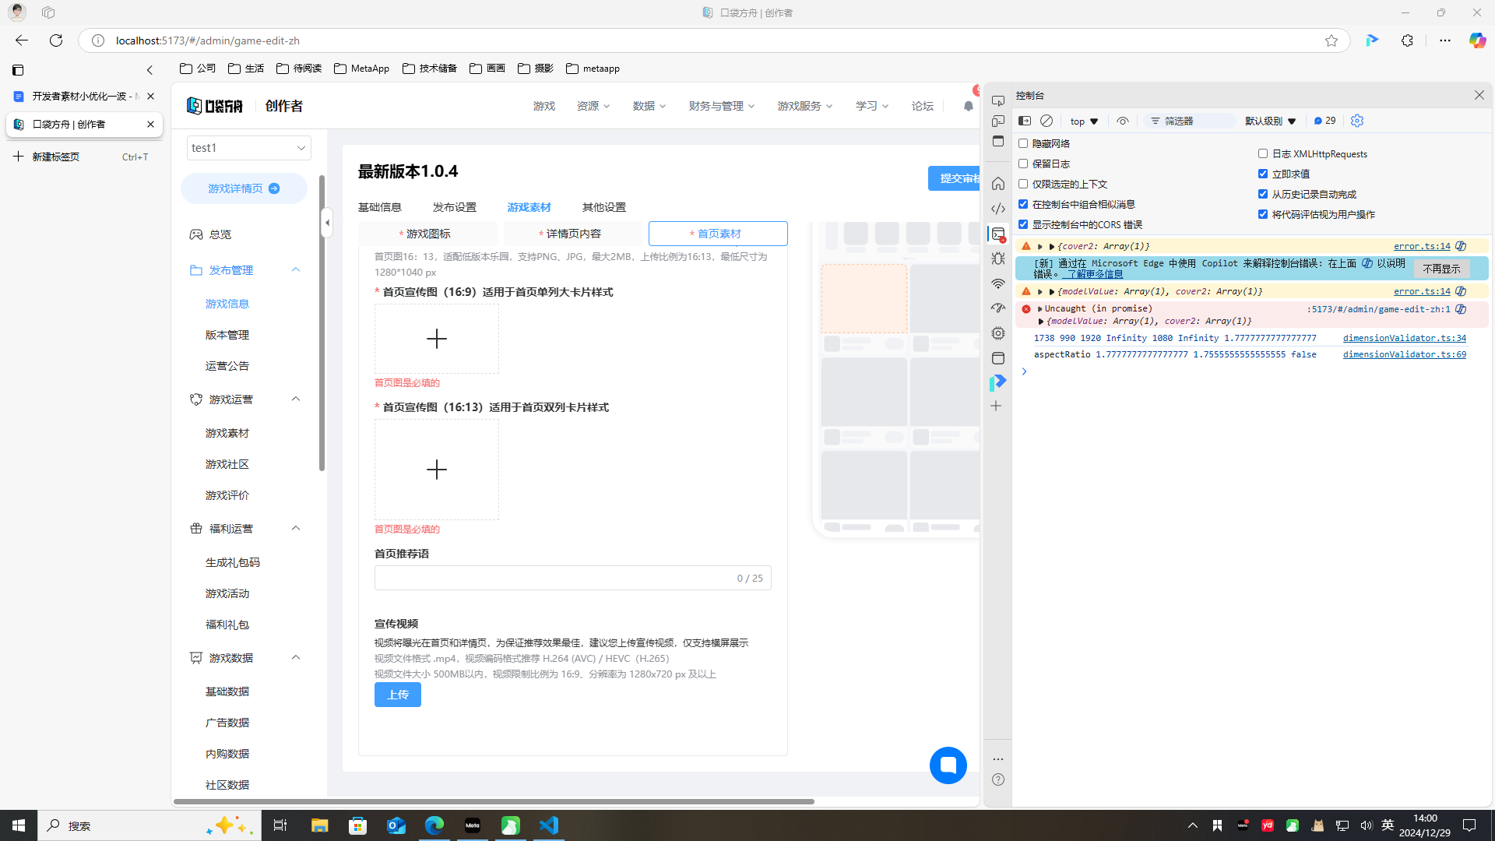The image size is (1495, 841).
Task: Open the DevTools Network wifi icon
Action: point(997,283)
